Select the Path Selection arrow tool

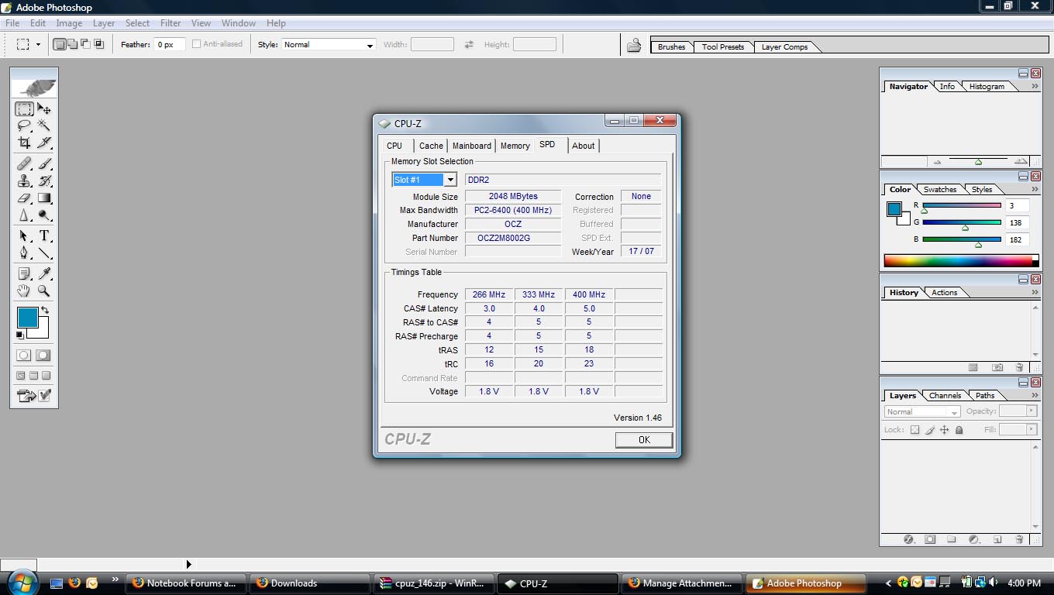click(x=24, y=236)
